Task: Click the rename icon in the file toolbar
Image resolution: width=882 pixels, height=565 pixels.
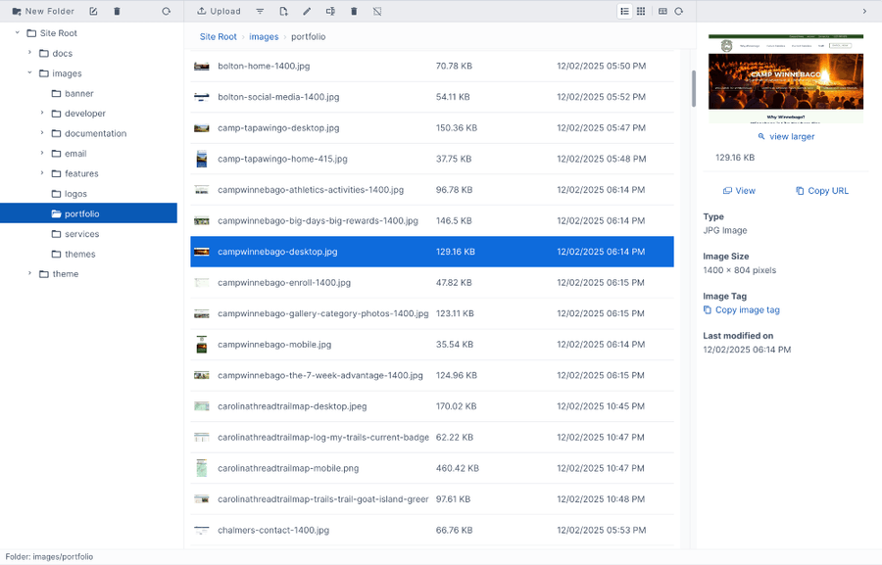Action: [x=330, y=11]
